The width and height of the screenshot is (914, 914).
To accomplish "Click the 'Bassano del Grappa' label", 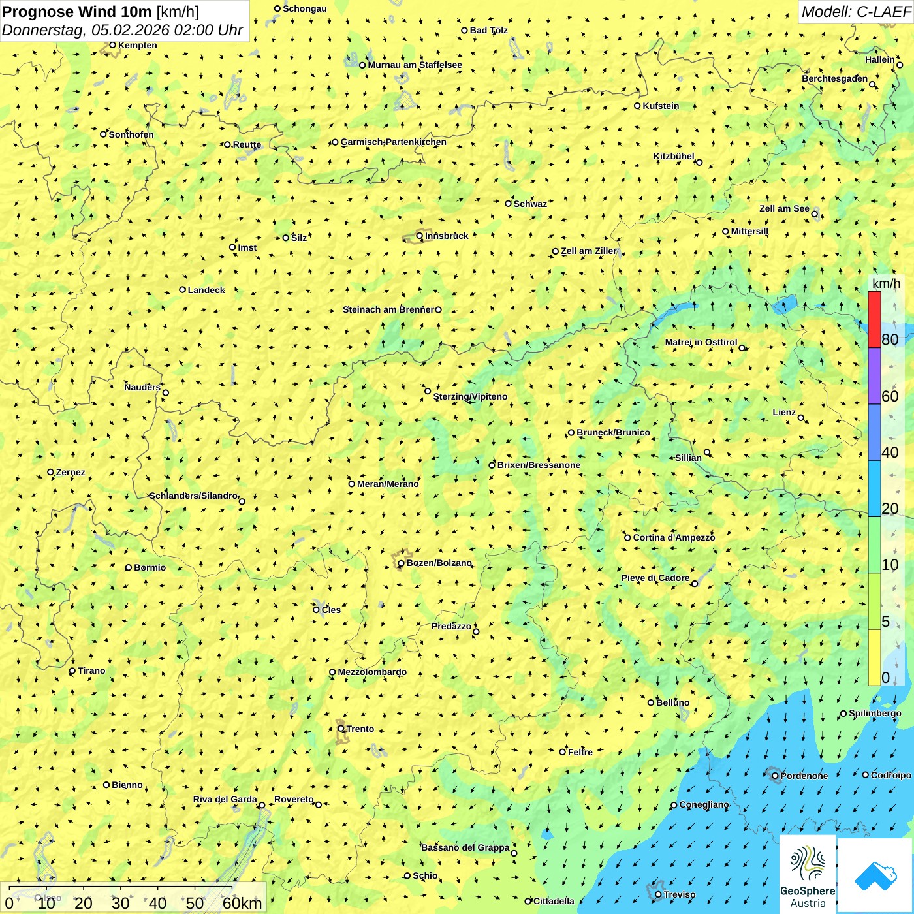I will [465, 847].
